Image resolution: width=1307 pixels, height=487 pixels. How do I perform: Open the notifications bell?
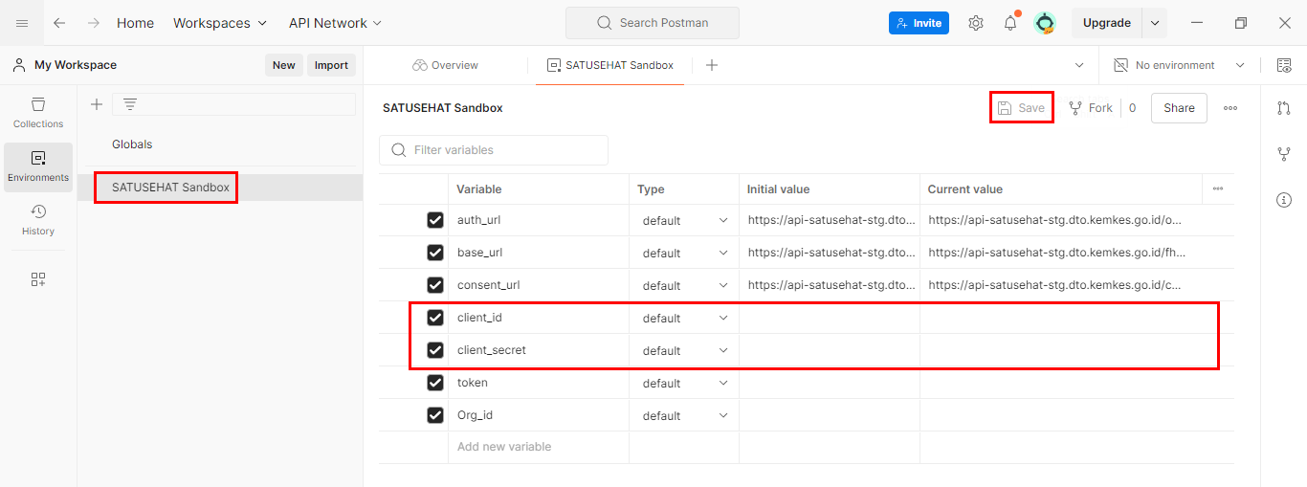1010,23
